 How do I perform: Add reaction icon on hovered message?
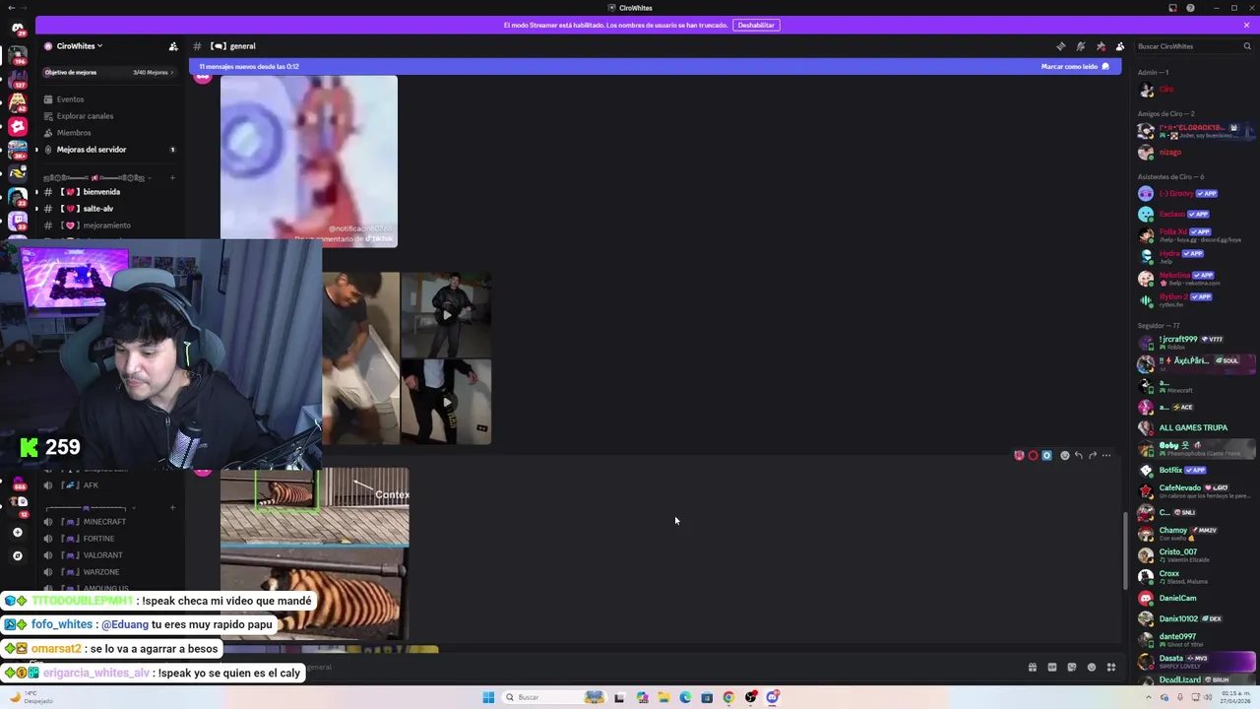point(1065,456)
